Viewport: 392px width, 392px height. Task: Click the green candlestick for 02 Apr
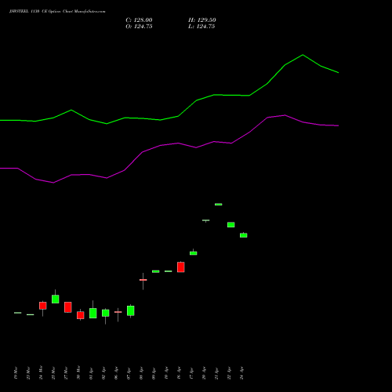click(106, 313)
